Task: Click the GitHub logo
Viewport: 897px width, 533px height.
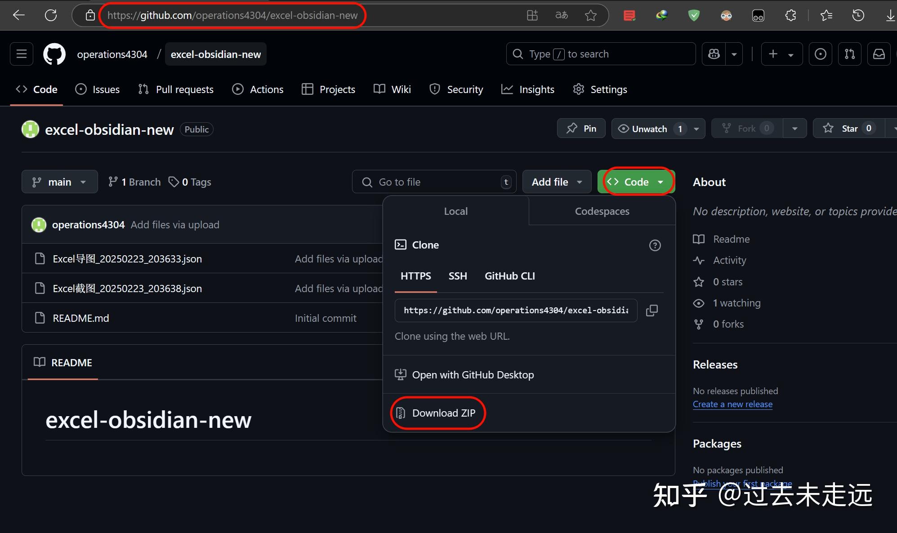Action: (54, 54)
